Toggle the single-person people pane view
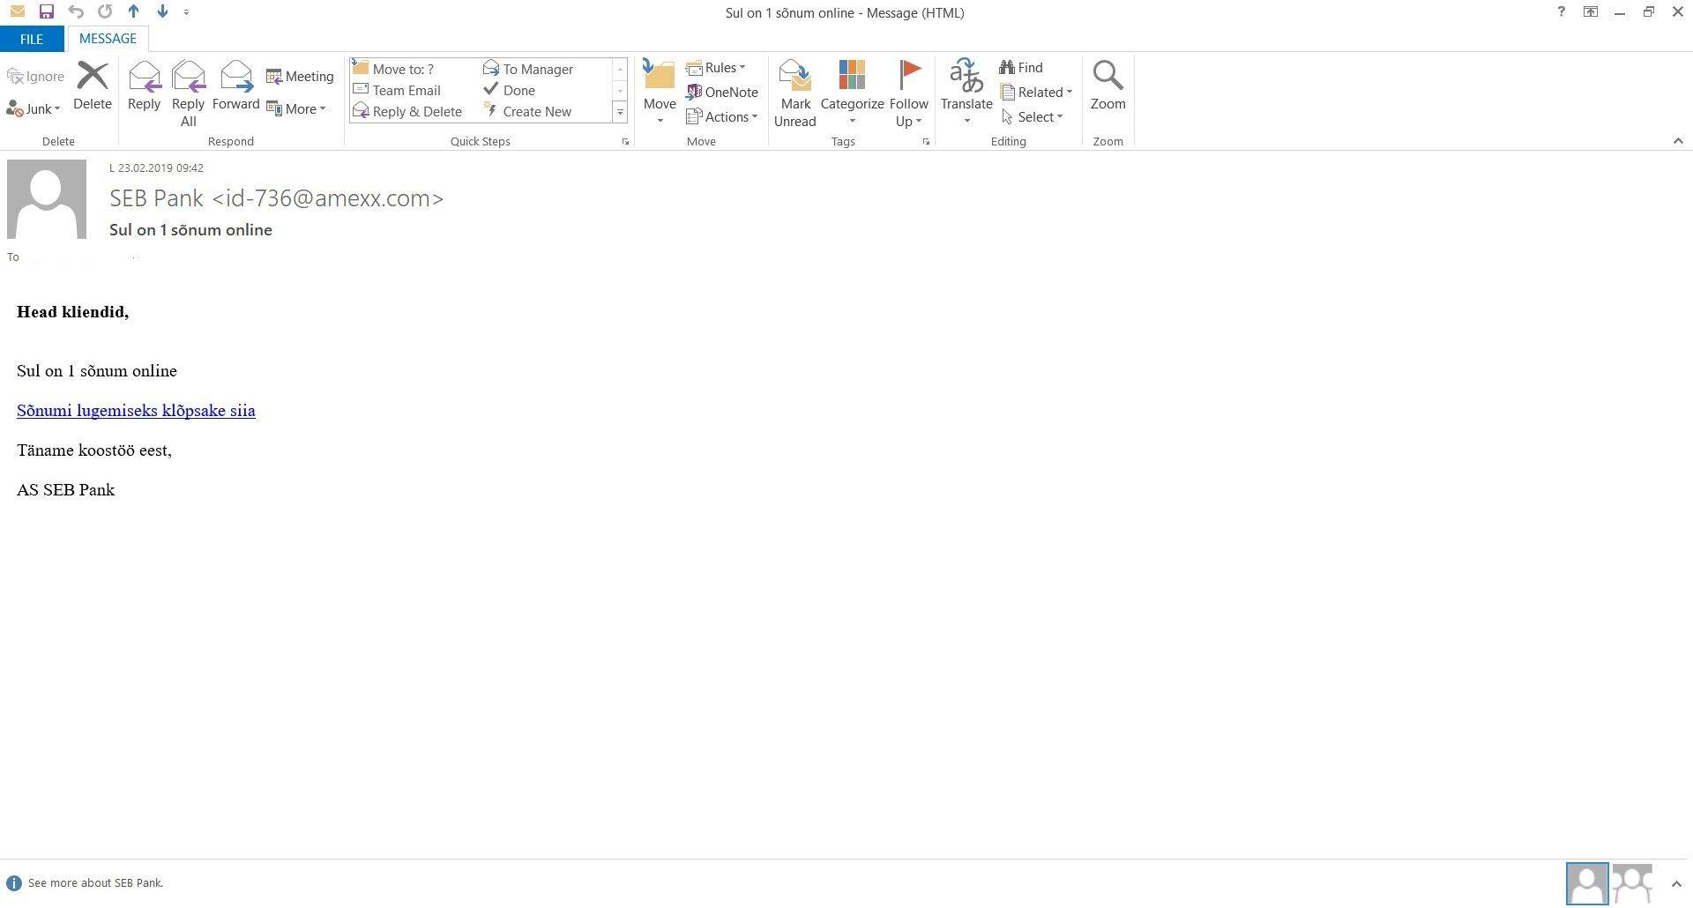The width and height of the screenshot is (1693, 908). coord(1586,883)
